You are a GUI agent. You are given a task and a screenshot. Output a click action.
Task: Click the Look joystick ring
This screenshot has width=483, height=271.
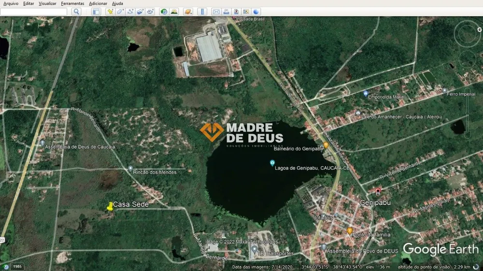click(467, 34)
